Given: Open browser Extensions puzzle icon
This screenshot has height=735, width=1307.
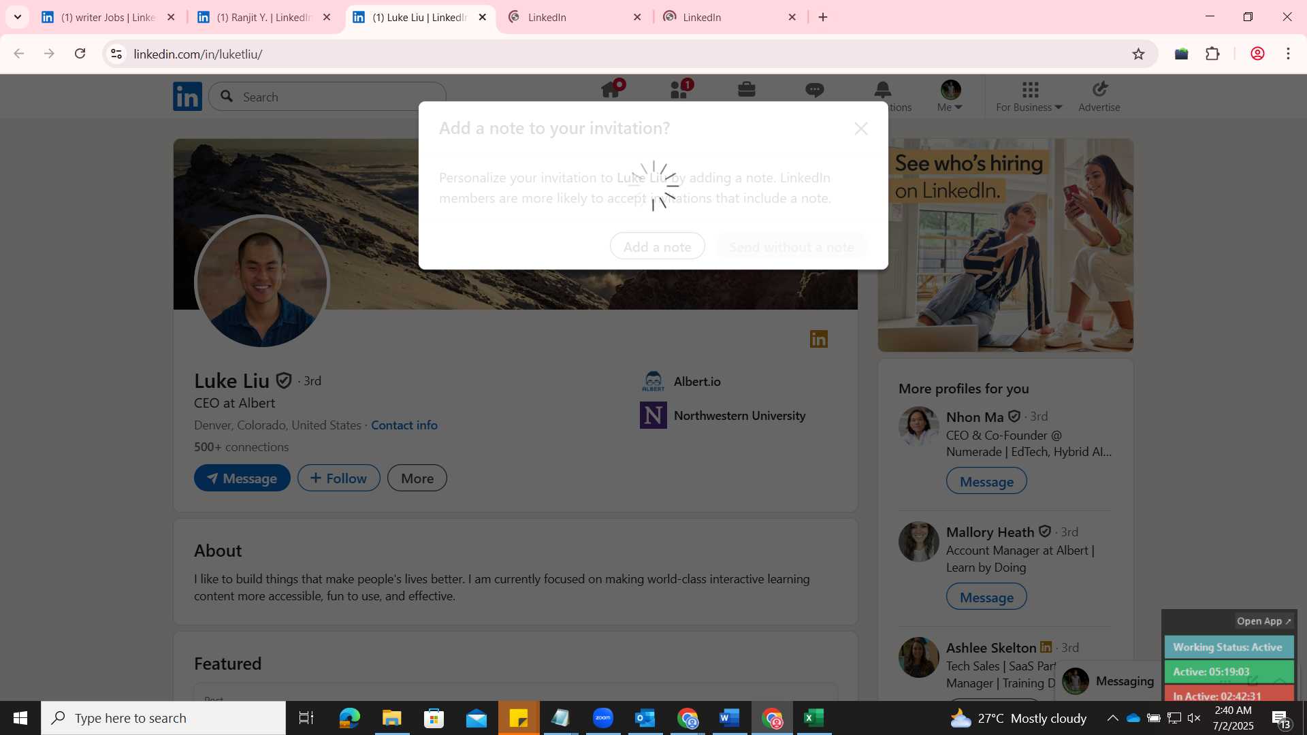Looking at the screenshot, I should (x=1212, y=54).
